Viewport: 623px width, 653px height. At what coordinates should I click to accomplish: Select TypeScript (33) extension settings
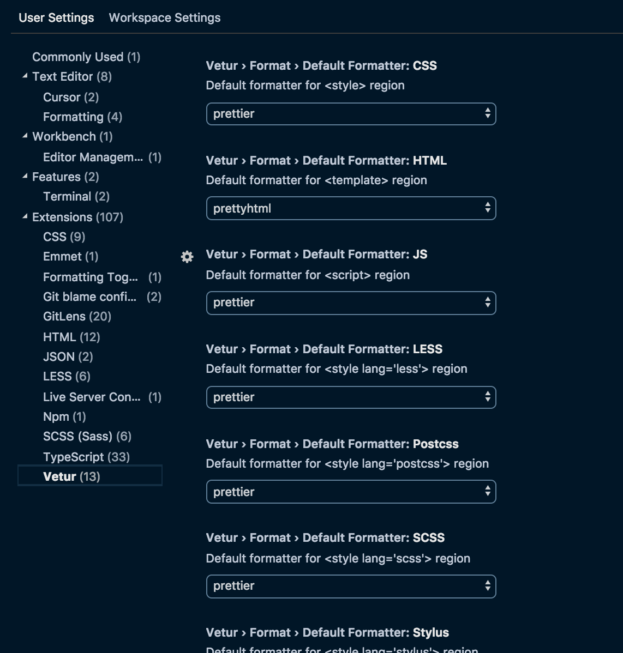pos(86,457)
